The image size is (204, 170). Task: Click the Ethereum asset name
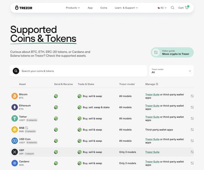[25, 106]
